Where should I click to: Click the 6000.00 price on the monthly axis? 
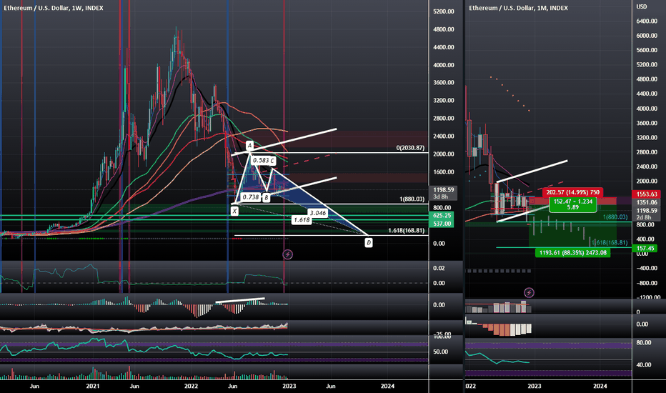click(647, 36)
